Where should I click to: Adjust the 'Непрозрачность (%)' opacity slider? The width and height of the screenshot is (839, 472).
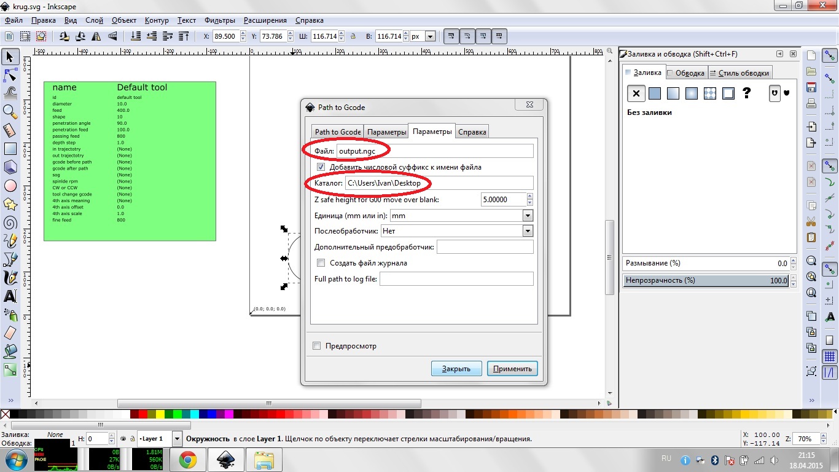pyautogui.click(x=706, y=280)
